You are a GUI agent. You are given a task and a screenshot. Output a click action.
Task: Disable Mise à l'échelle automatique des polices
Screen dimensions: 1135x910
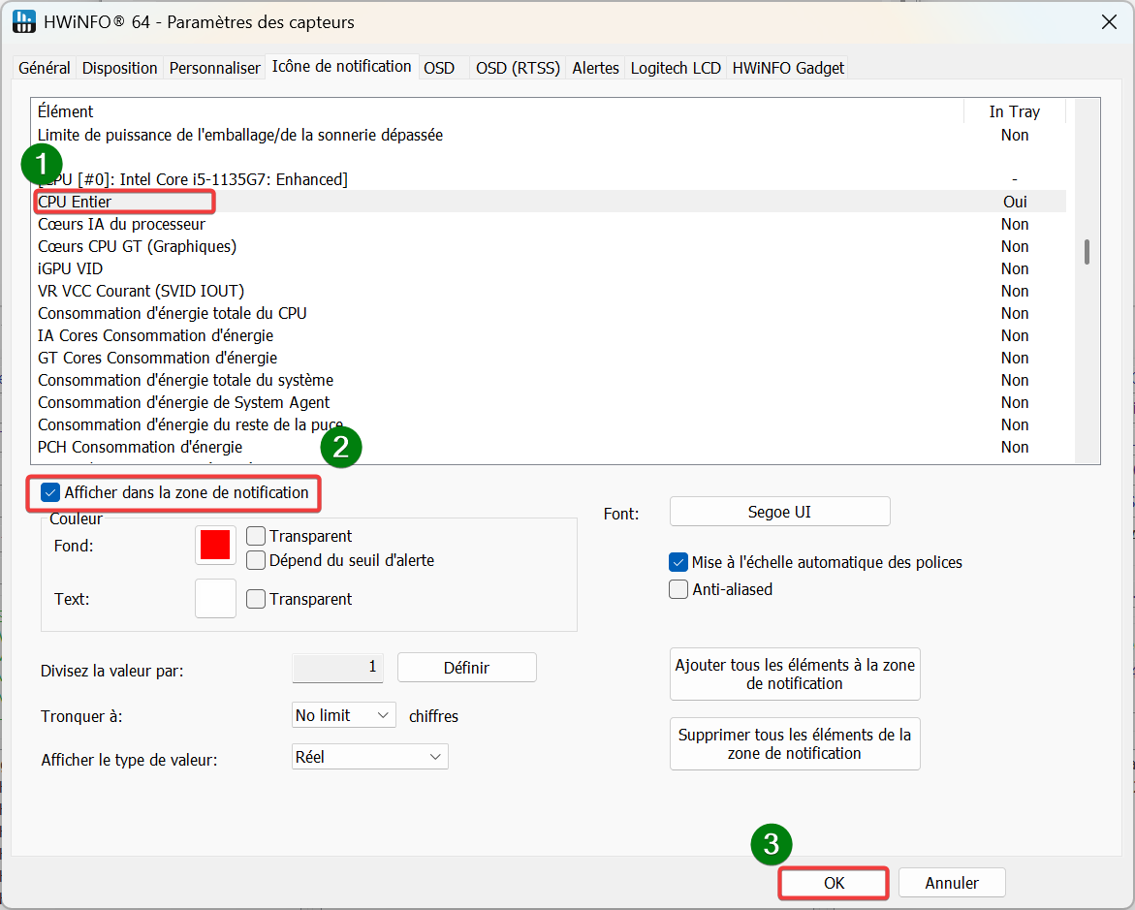678,562
